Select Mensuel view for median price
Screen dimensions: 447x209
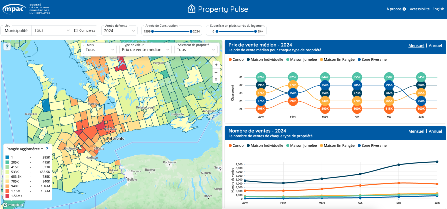click(x=416, y=45)
